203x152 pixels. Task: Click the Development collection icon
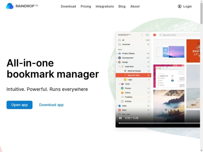(x=119, y=58)
